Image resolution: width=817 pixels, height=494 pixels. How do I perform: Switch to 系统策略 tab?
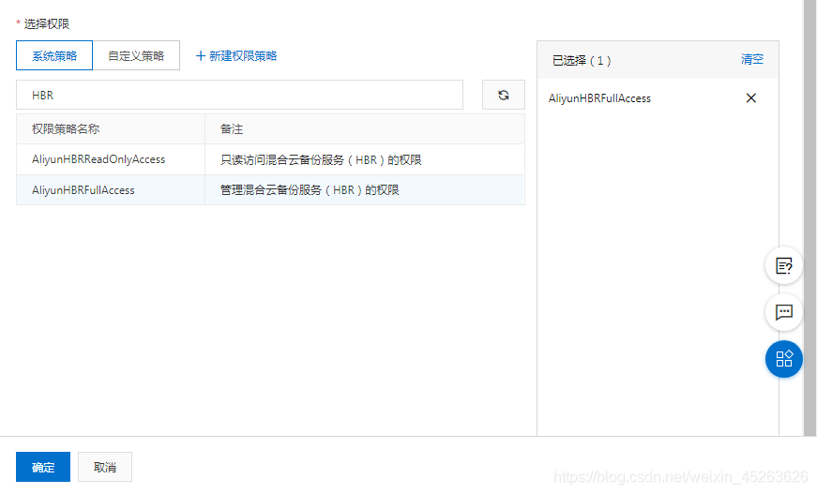(x=54, y=55)
